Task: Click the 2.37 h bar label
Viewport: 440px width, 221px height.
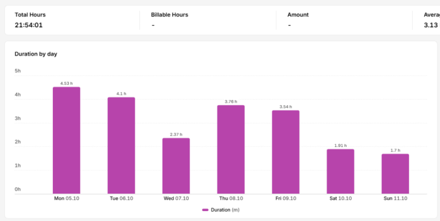Action: pos(176,134)
